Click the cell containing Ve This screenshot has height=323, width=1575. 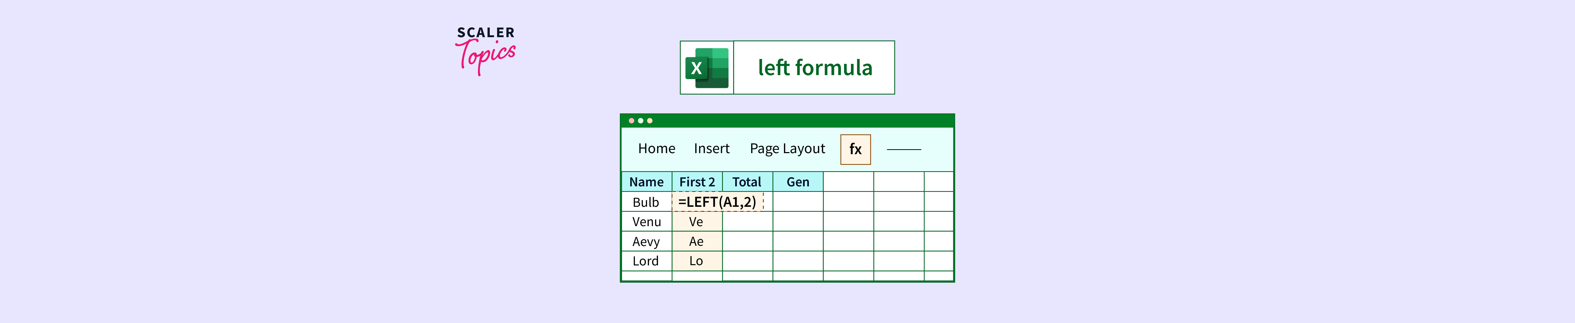tap(696, 222)
